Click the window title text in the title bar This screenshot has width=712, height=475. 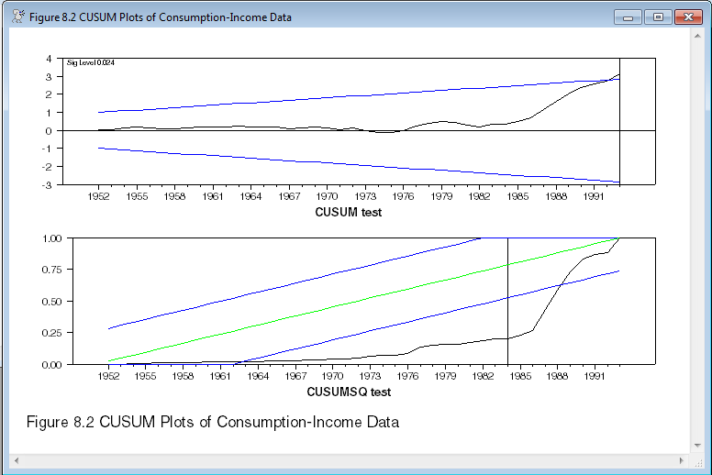[161, 17]
